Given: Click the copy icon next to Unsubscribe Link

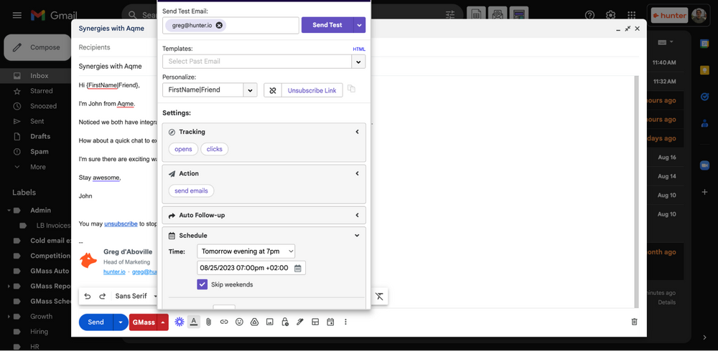Looking at the screenshot, I should (352, 90).
